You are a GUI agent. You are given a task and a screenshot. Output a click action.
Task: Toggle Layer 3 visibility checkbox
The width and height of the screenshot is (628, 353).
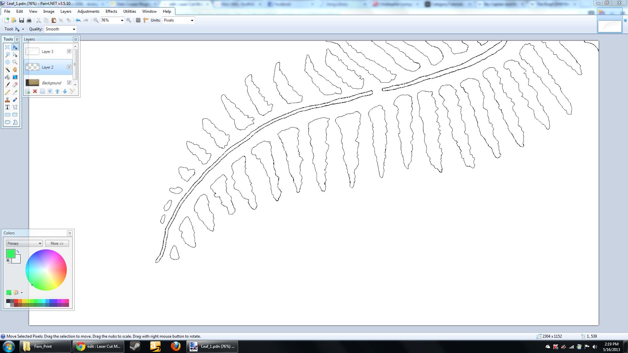coord(69,51)
